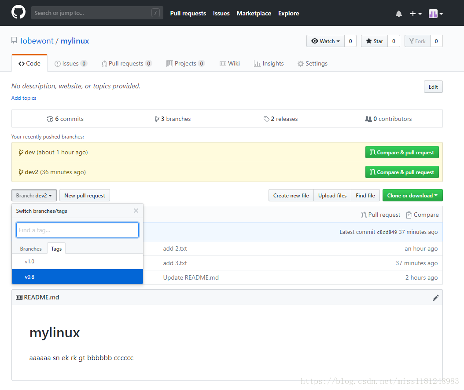The height and width of the screenshot is (390, 464).
Task: Compare & pull request for dev2 branch
Action: click(402, 172)
